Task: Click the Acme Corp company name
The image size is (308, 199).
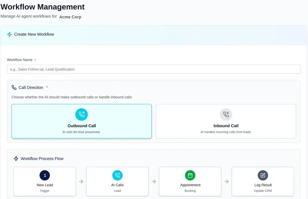Action: pos(70,17)
